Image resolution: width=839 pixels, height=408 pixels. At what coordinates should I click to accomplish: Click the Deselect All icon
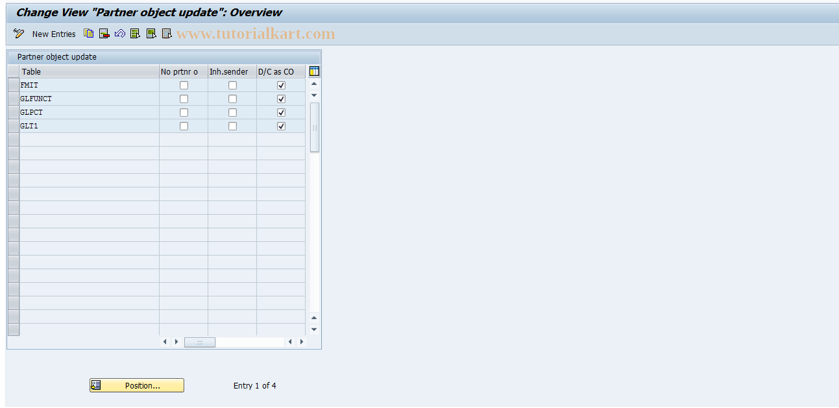pyautogui.click(x=167, y=34)
